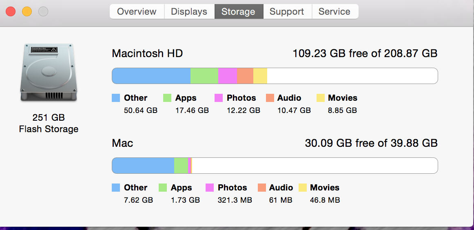
Task: Click the red close window button
Action: 11,11
